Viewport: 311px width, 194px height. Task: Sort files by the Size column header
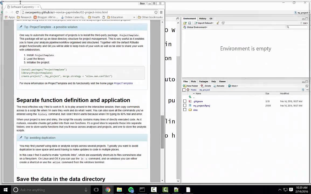tap(267, 93)
